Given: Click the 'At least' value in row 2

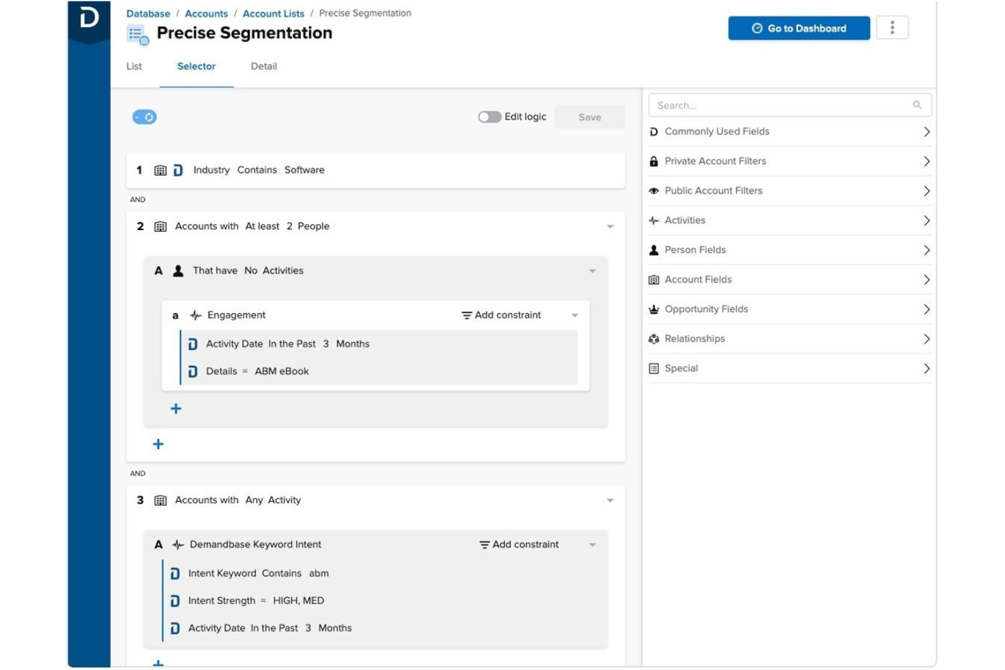Looking at the screenshot, I should 262,227.
